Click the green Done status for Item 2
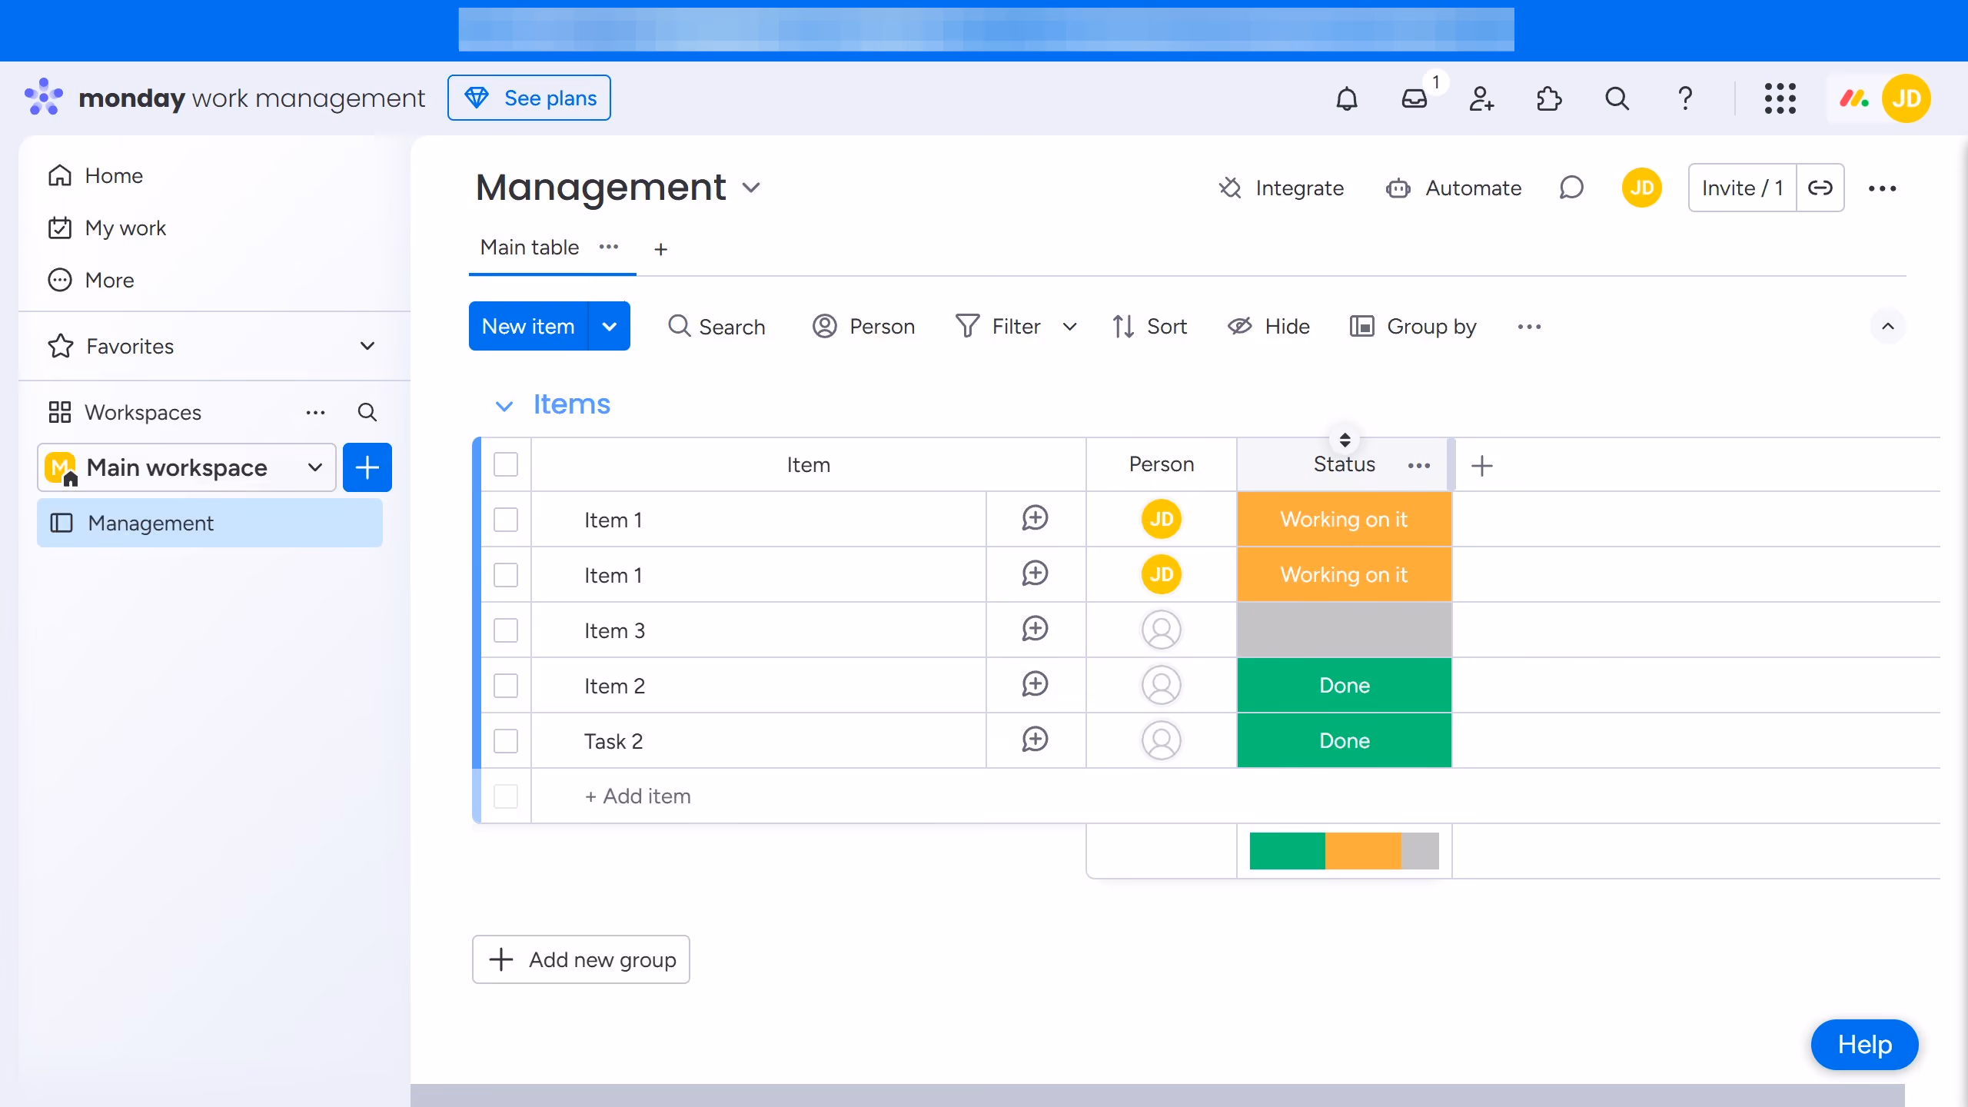 (x=1345, y=686)
